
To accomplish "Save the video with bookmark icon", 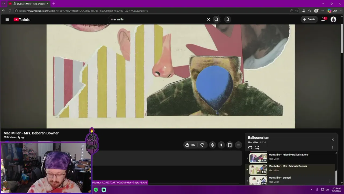I will [x=230, y=145].
